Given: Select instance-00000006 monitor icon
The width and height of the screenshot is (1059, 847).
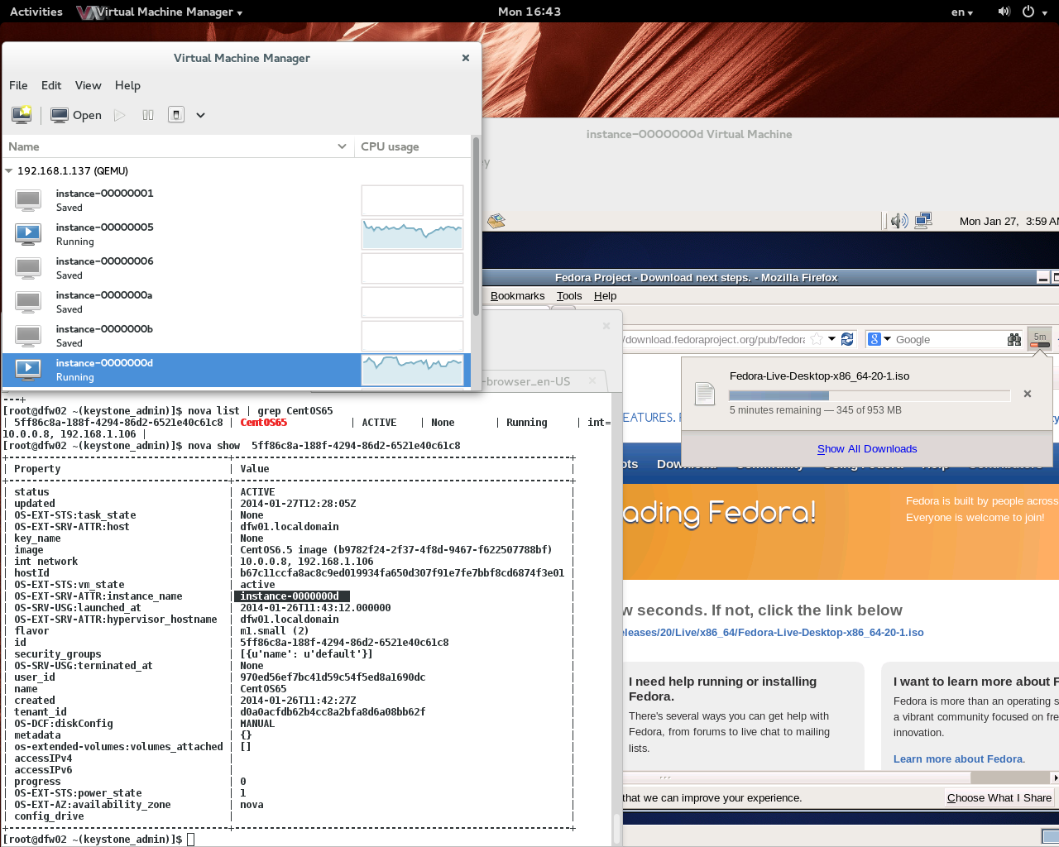Looking at the screenshot, I should 28,267.
